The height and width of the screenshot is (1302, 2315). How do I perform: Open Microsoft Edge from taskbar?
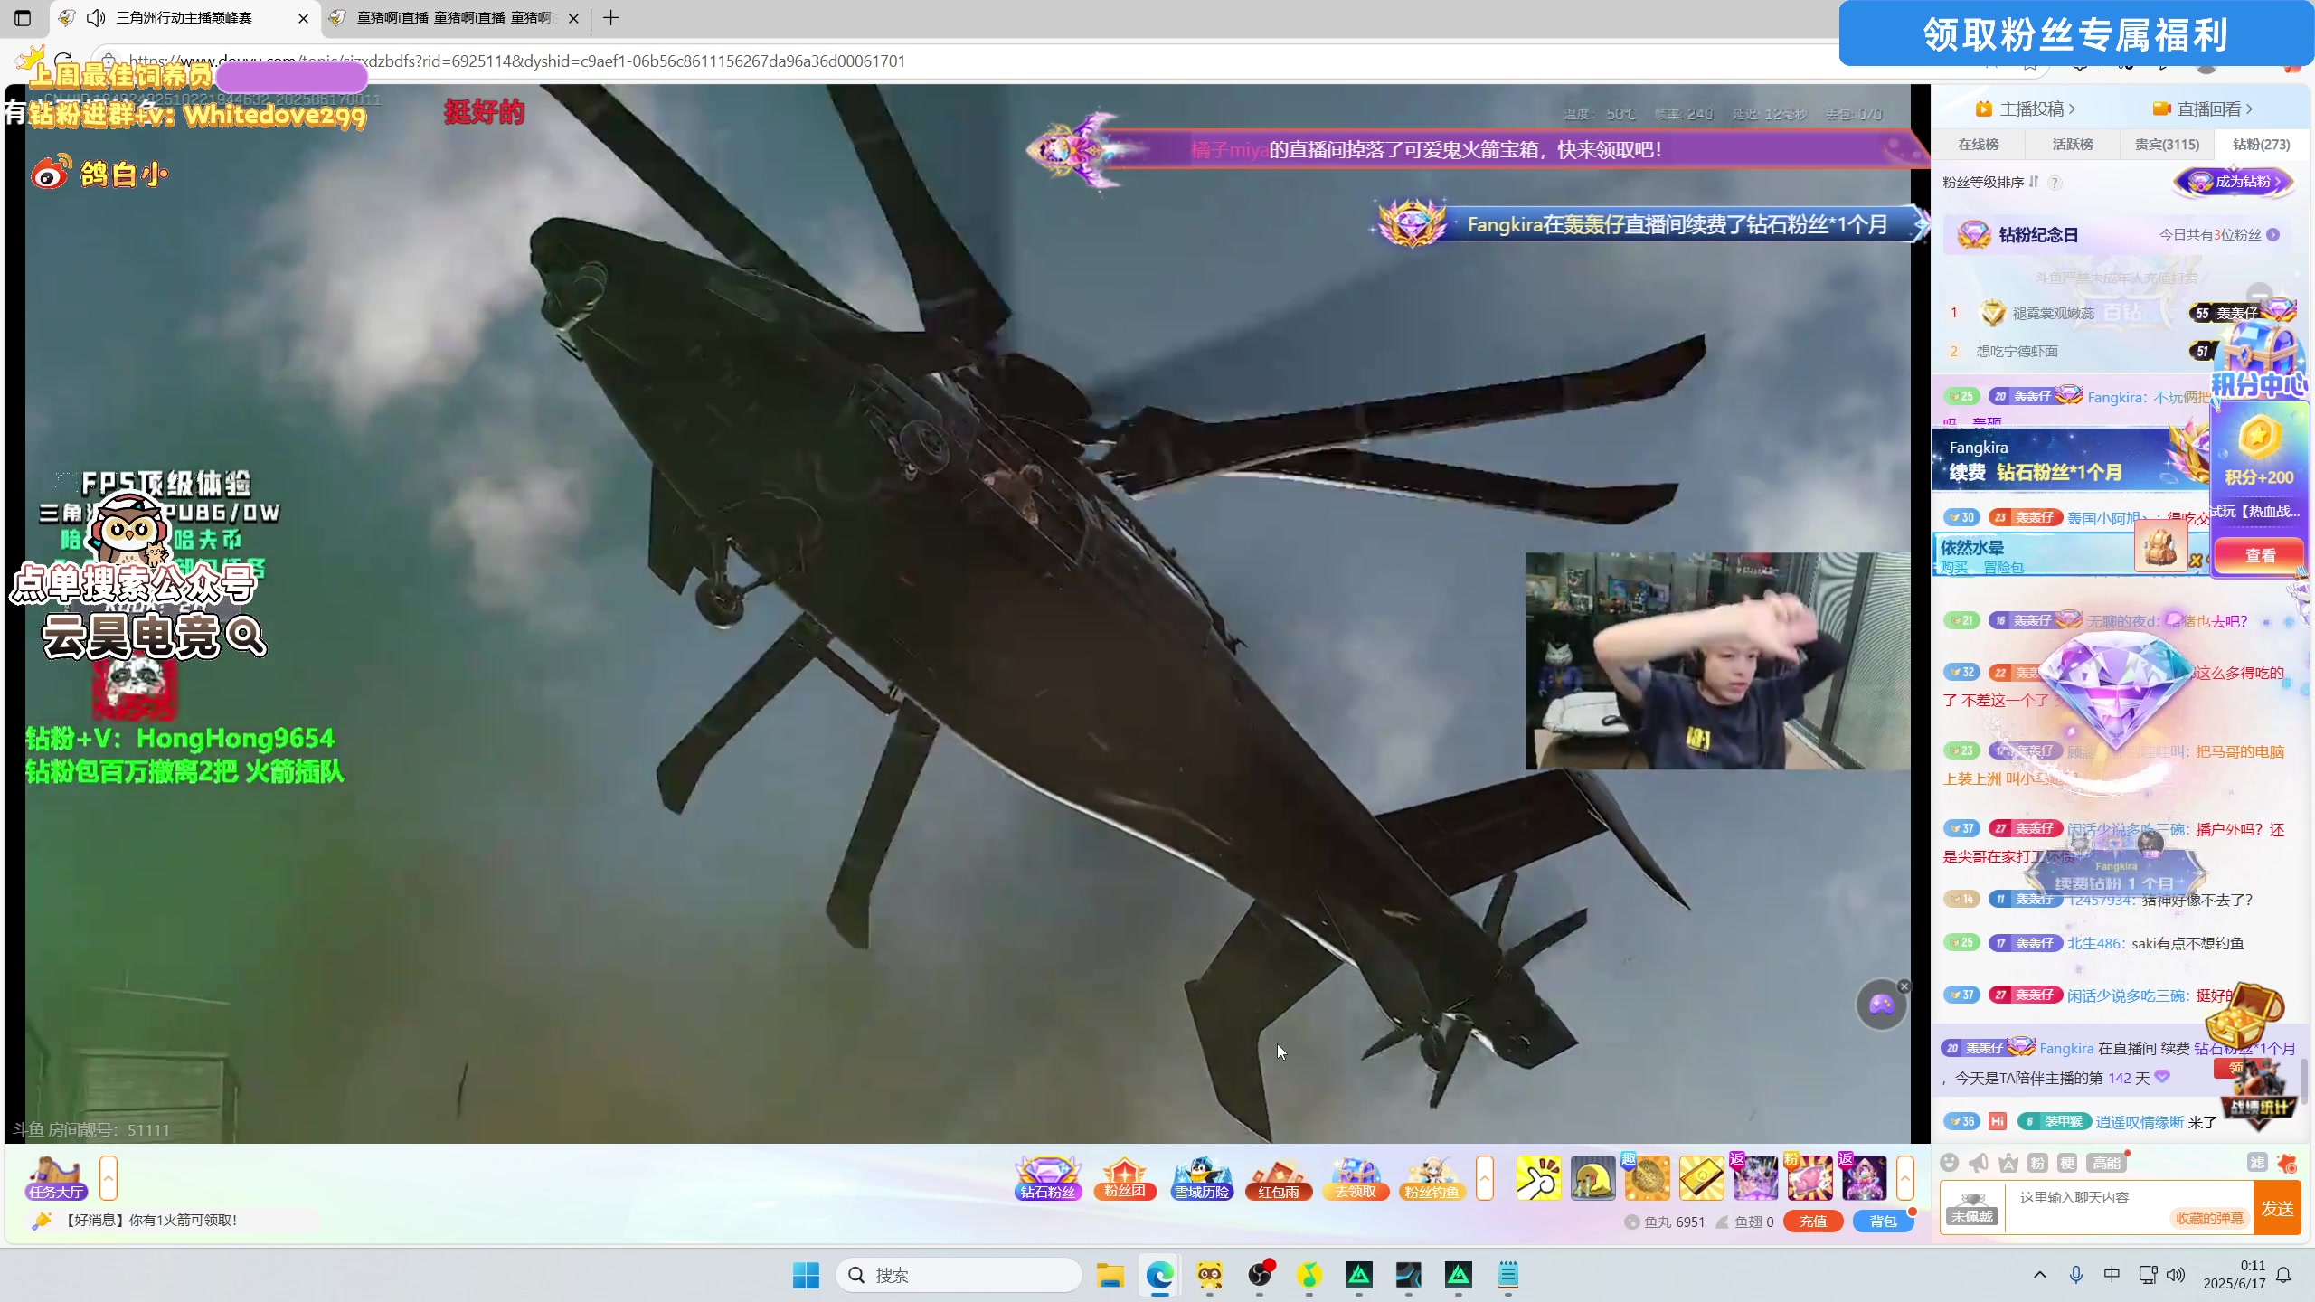(1159, 1275)
